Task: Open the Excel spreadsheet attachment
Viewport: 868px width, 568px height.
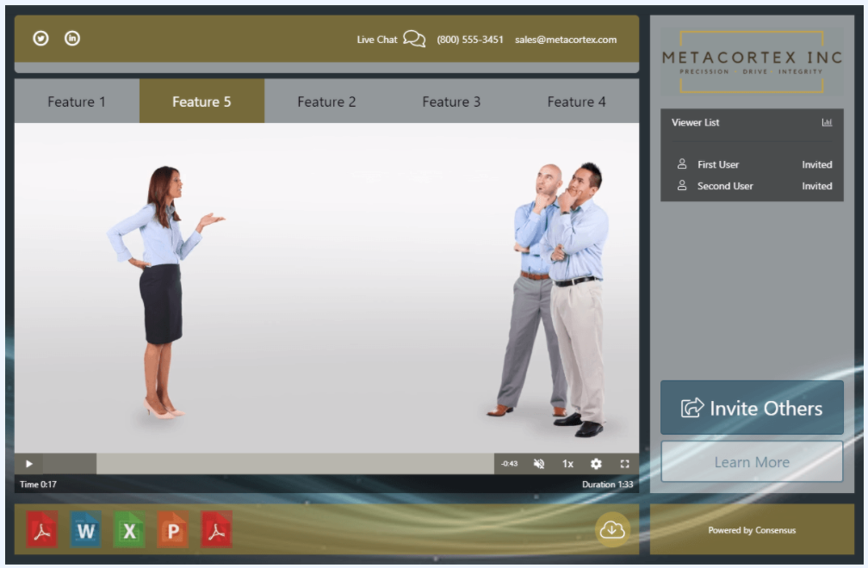Action: point(129,530)
